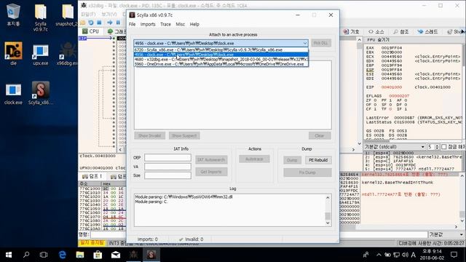The image size is (466, 262).
Task: Open Scylla Help menu
Action: click(194, 24)
